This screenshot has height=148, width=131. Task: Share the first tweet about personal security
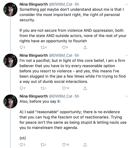[x=85, y=47]
